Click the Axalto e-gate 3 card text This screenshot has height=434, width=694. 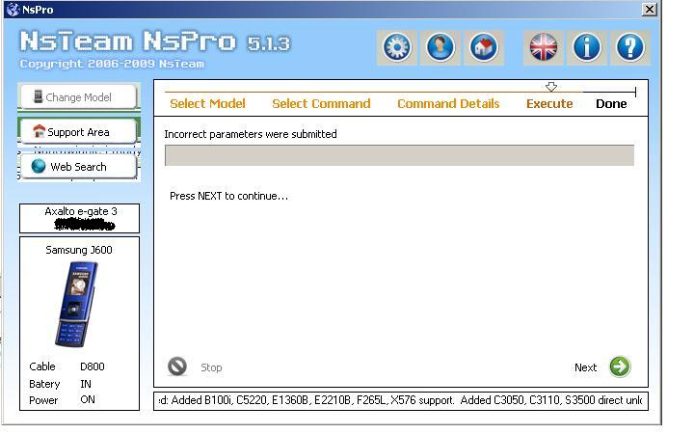(x=81, y=211)
